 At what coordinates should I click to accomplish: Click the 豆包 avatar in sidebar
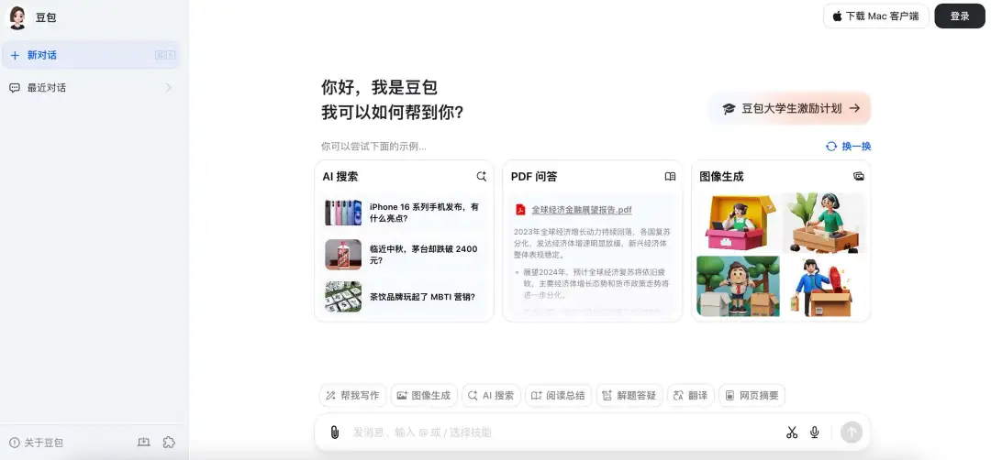[x=17, y=17]
